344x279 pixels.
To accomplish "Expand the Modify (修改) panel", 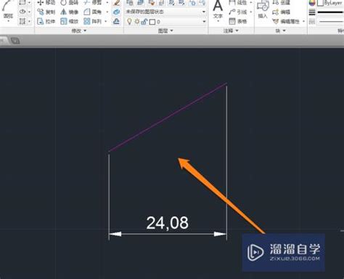I will click(79, 31).
